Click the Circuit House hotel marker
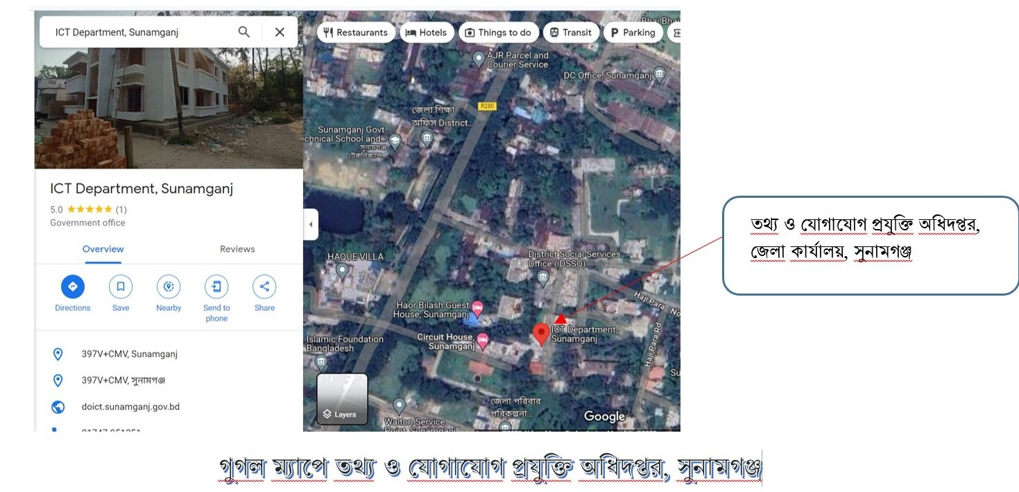The image size is (1019, 492). [483, 340]
